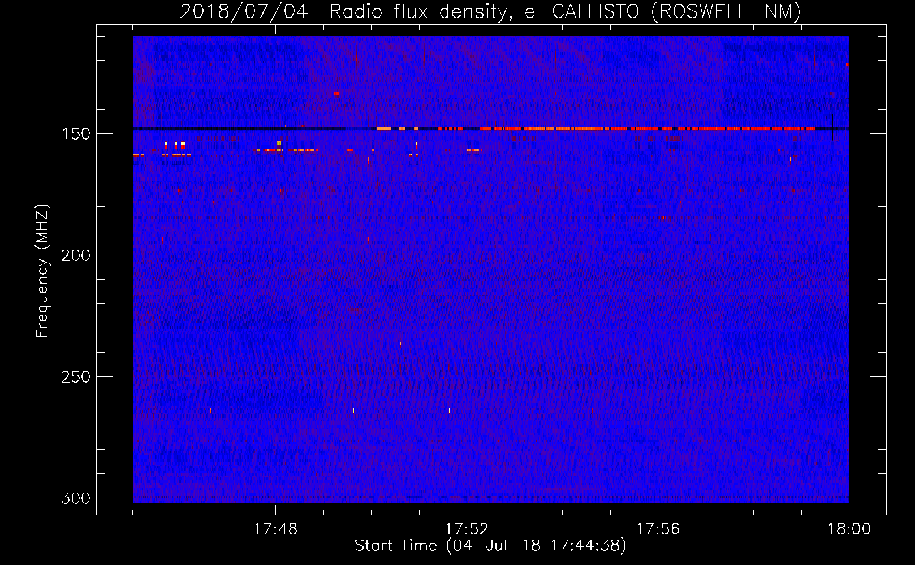This screenshot has width=915, height=565.
Task: Click the 17:48 time tick label
Action: [275, 529]
